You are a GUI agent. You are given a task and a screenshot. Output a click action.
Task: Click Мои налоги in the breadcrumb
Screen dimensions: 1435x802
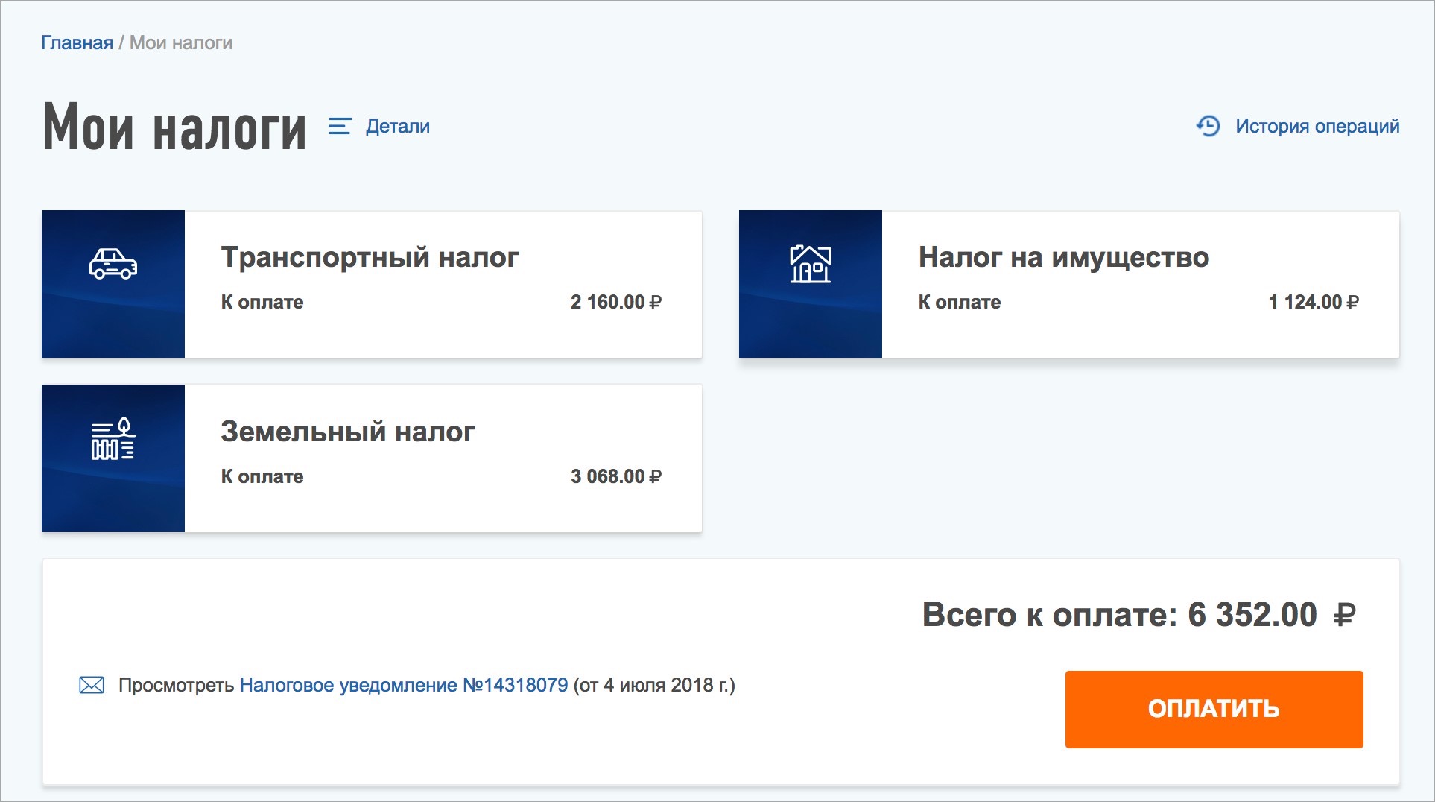(x=181, y=42)
